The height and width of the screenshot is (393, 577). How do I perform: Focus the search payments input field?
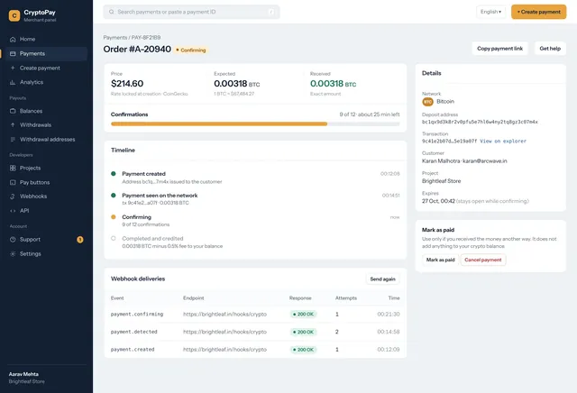click(x=191, y=12)
